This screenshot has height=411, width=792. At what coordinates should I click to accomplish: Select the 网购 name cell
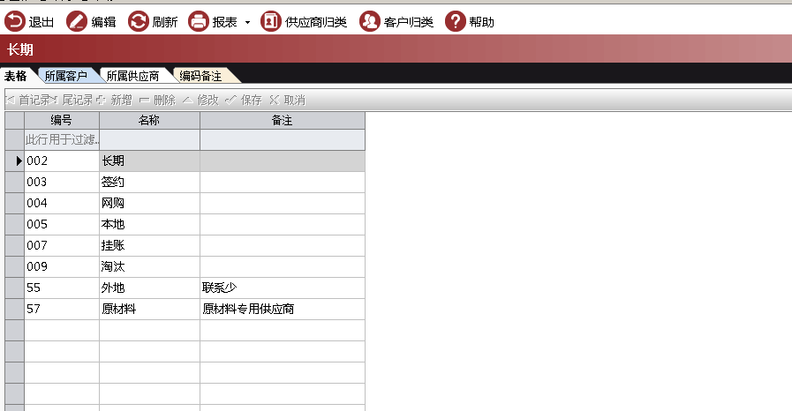[149, 203]
